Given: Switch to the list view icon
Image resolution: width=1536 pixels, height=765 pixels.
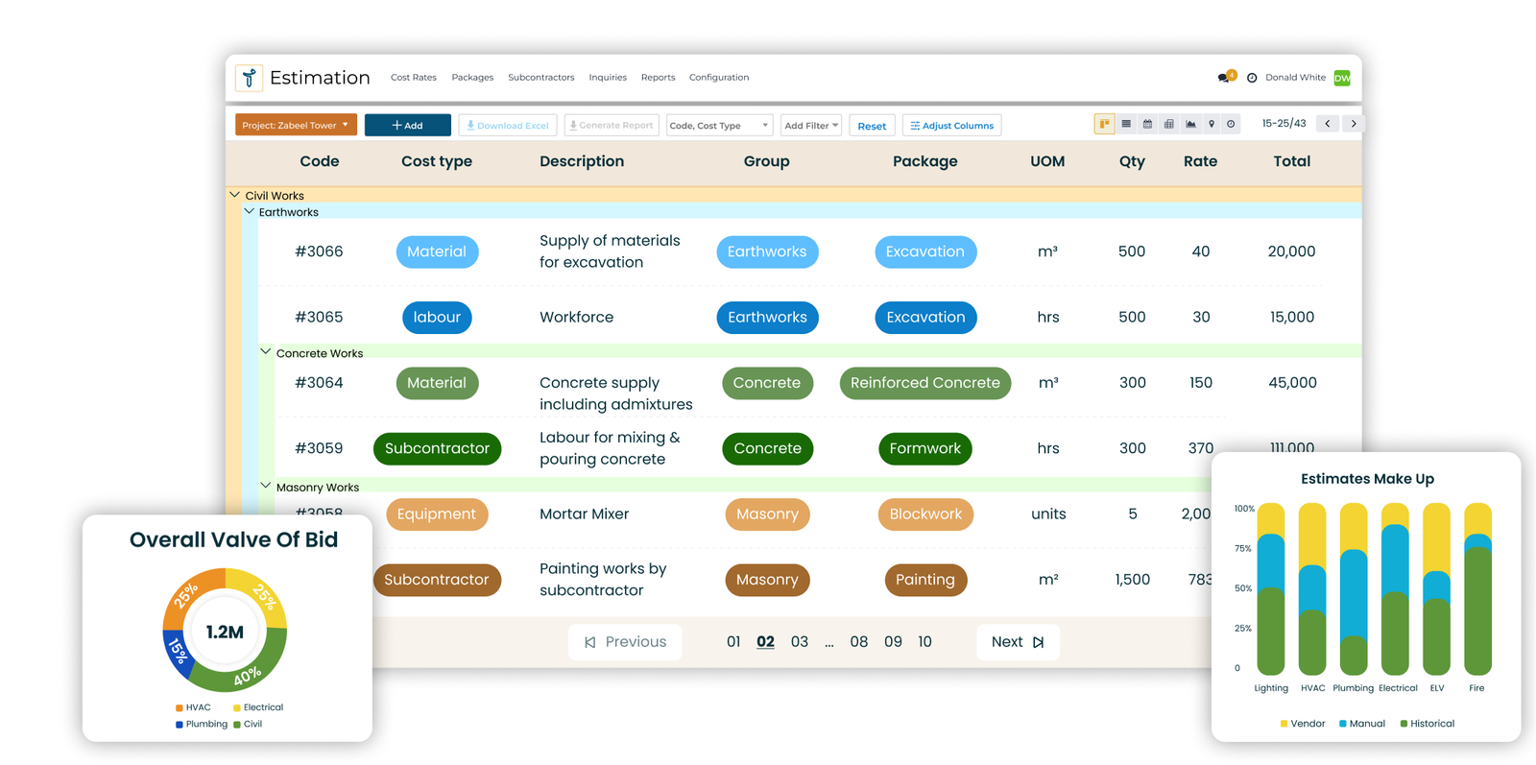Looking at the screenshot, I should tap(1126, 124).
